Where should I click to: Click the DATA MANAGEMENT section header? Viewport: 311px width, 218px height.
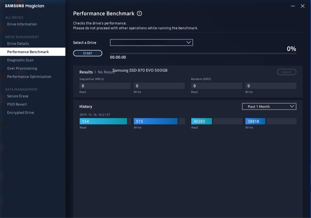tap(21, 89)
